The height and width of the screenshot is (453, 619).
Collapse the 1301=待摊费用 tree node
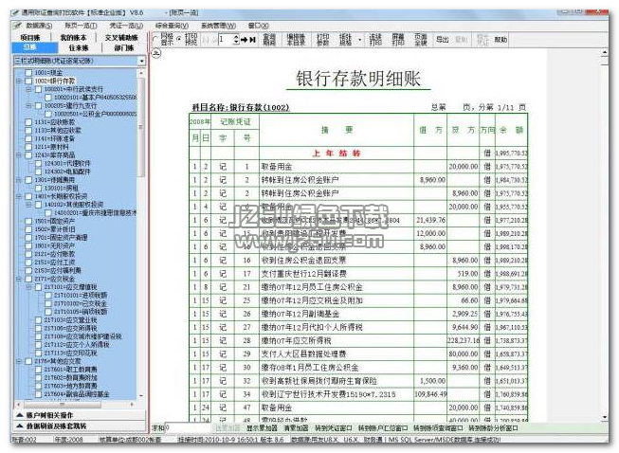(19, 180)
